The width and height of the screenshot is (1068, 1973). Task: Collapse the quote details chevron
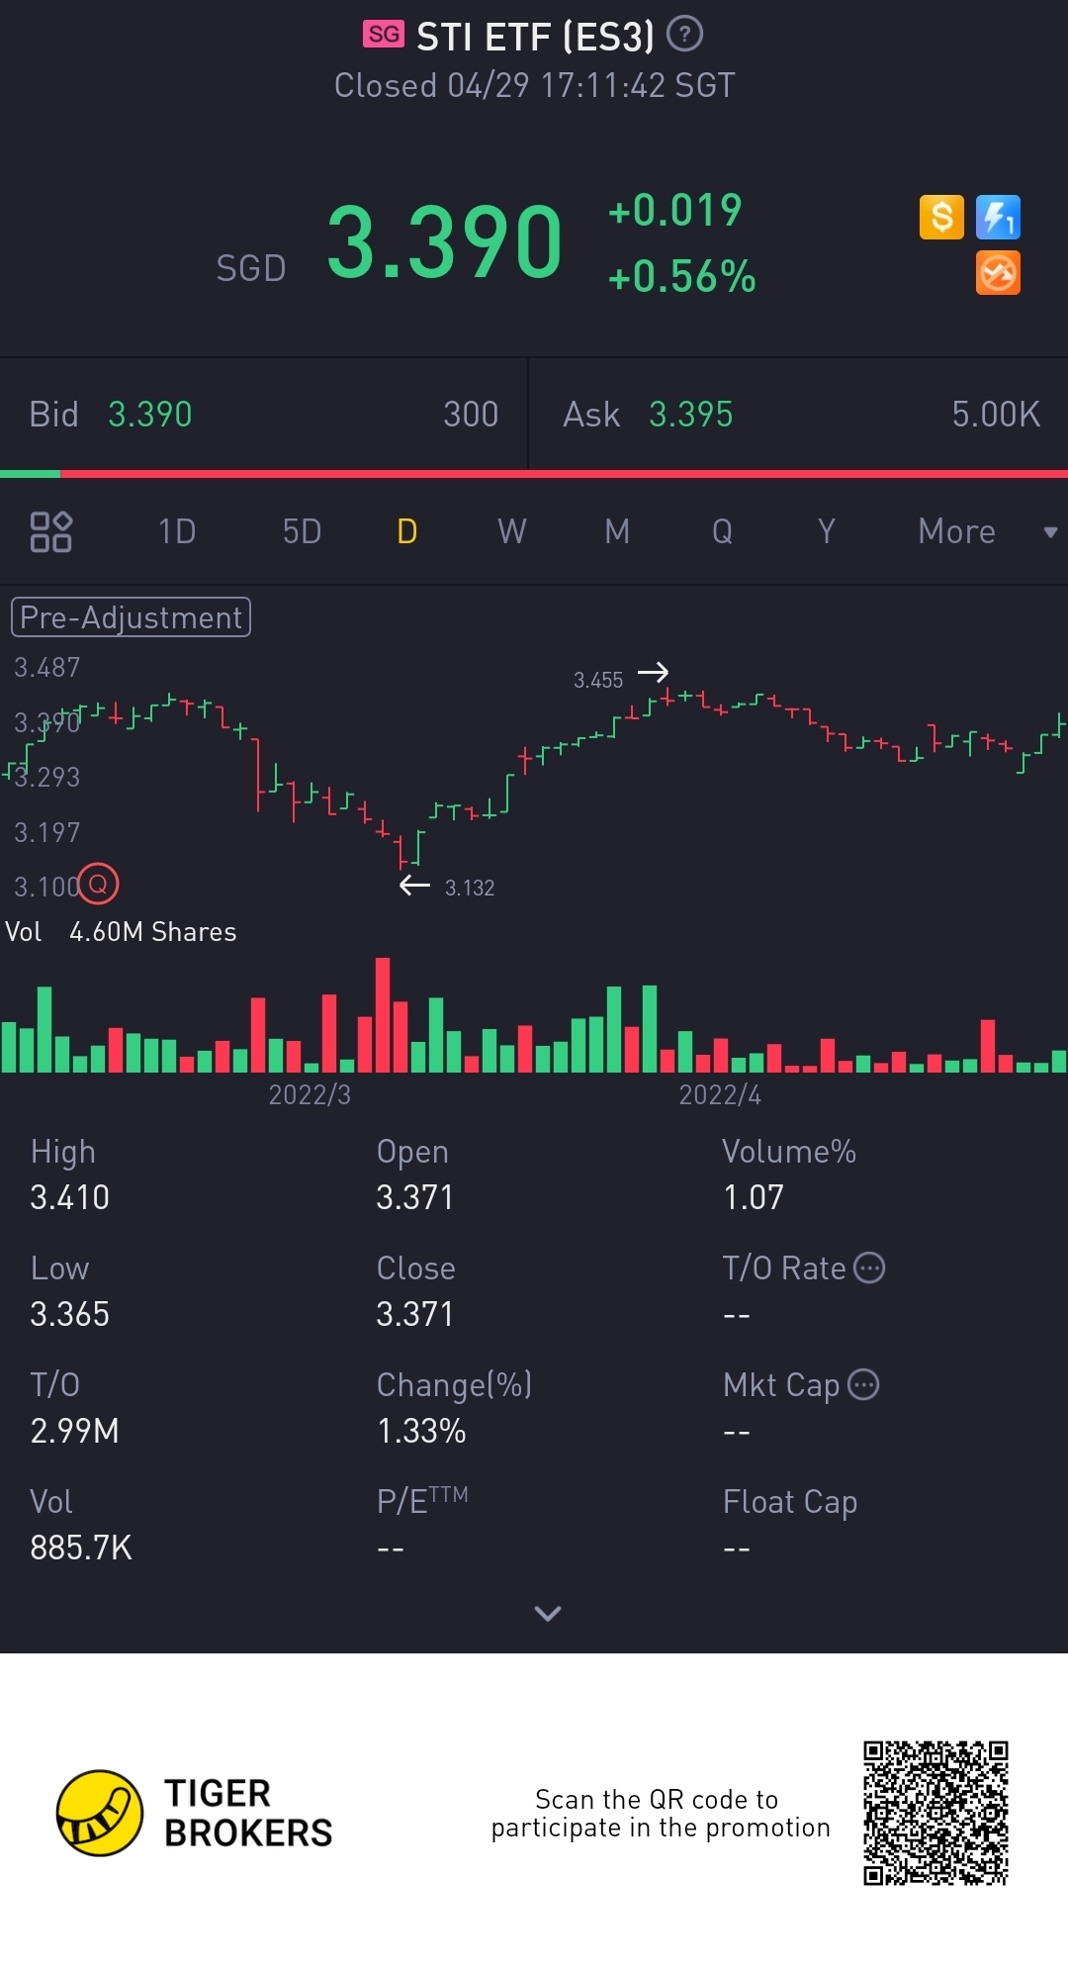click(x=548, y=1613)
